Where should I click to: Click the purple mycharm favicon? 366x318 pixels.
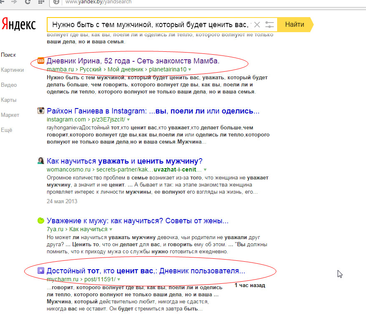[x=41, y=270]
